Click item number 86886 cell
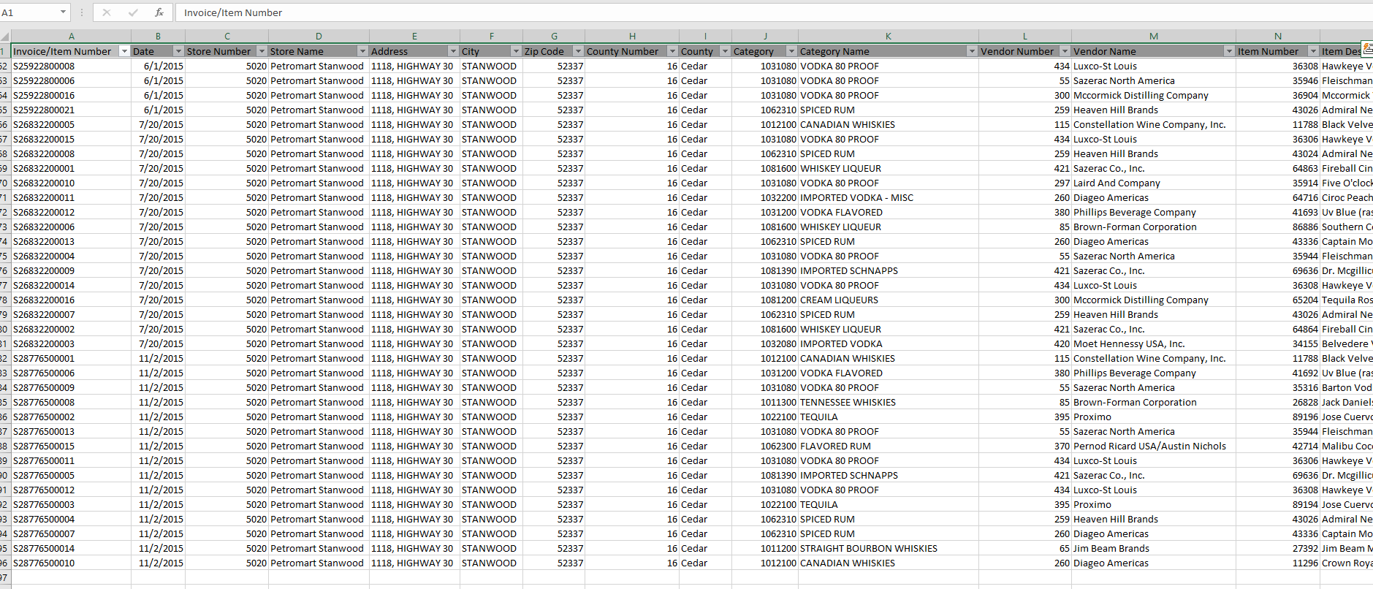The height and width of the screenshot is (589, 1373). click(x=1278, y=227)
